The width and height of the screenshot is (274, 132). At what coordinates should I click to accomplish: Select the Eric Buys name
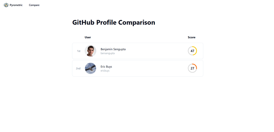(106, 67)
